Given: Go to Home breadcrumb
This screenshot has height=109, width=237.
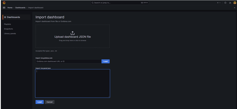Looking at the screenshot, I should (10, 8).
